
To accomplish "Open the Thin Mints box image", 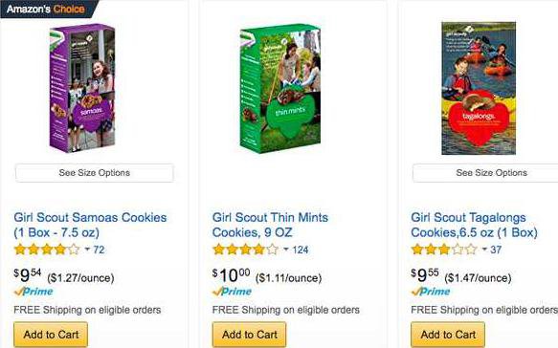I will coord(280,89).
